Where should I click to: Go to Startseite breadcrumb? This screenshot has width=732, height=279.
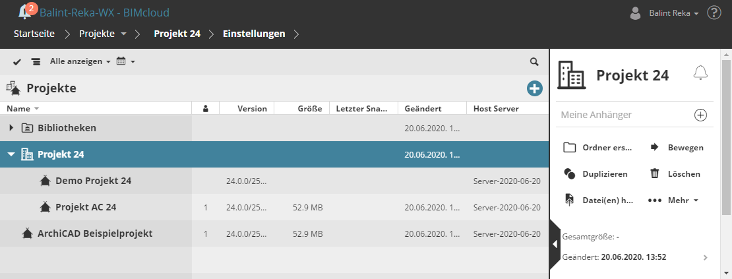34,33
